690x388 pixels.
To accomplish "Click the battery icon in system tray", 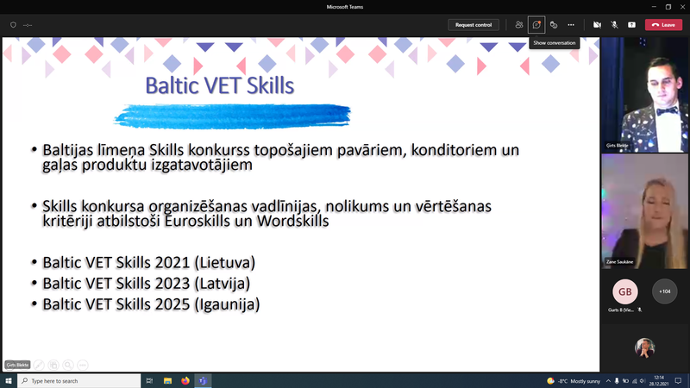I will [625, 381].
